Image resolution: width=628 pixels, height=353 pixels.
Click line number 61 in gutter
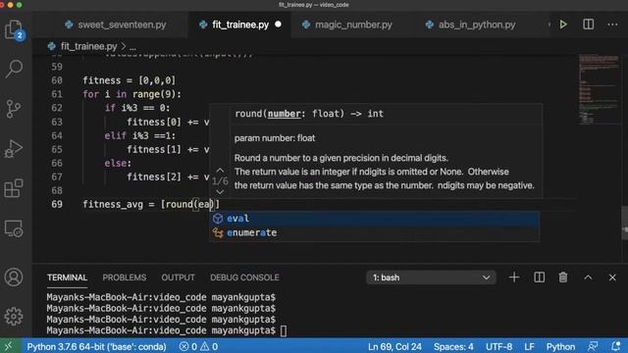pyautogui.click(x=57, y=94)
